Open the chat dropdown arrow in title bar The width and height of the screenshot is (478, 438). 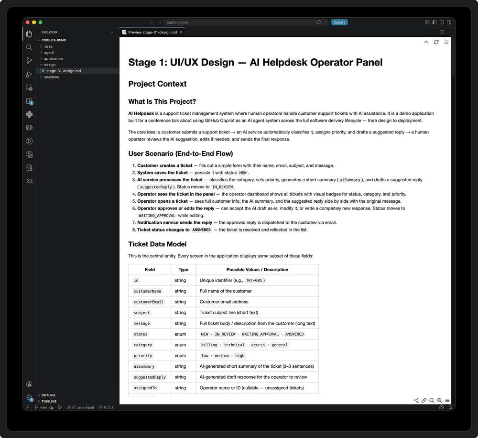point(325,22)
